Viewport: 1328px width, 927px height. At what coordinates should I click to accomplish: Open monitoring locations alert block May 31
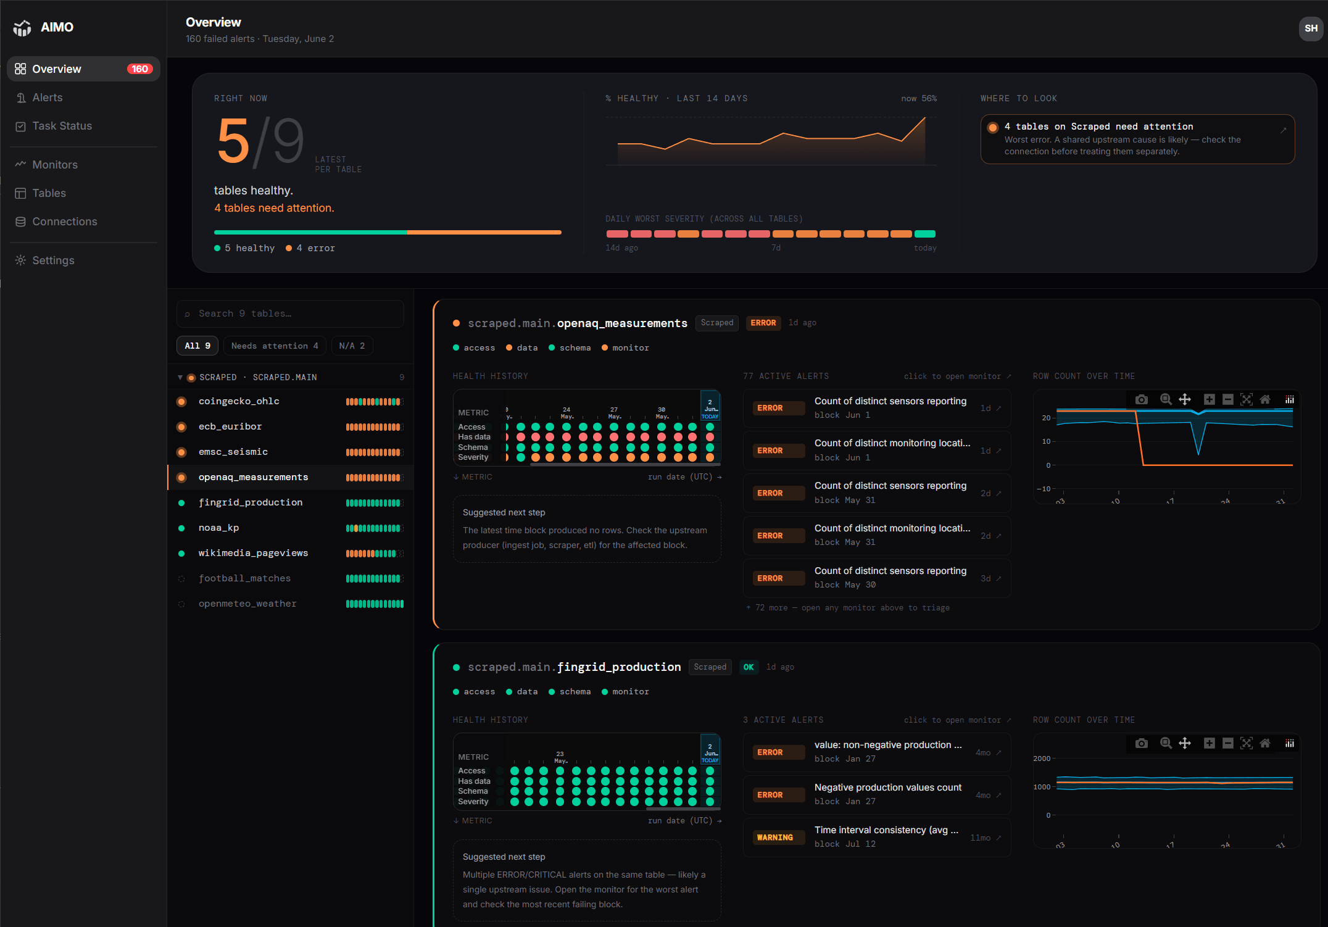point(877,536)
